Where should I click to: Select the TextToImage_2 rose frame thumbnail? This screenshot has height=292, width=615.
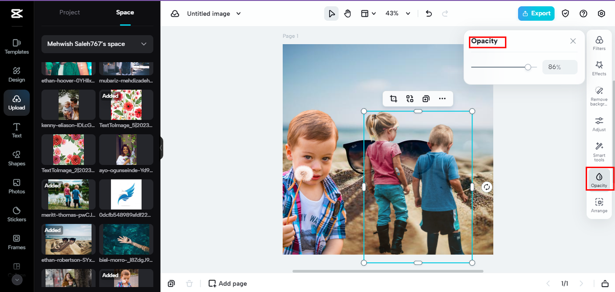coord(69,149)
